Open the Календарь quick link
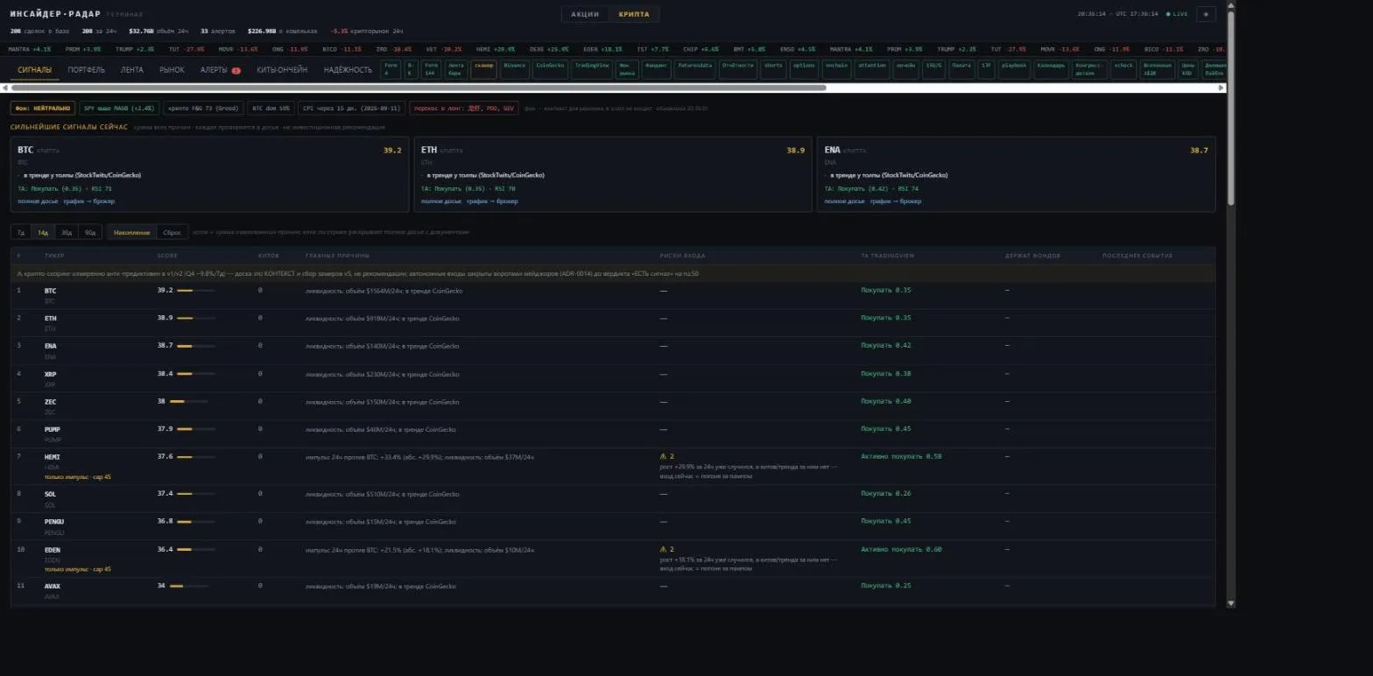 pyautogui.click(x=1051, y=70)
